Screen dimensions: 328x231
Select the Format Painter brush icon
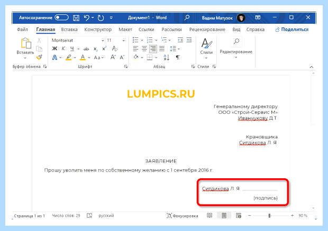(39, 57)
